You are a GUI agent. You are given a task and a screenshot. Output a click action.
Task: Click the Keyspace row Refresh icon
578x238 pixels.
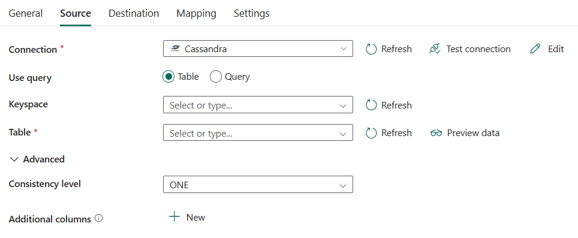(371, 105)
